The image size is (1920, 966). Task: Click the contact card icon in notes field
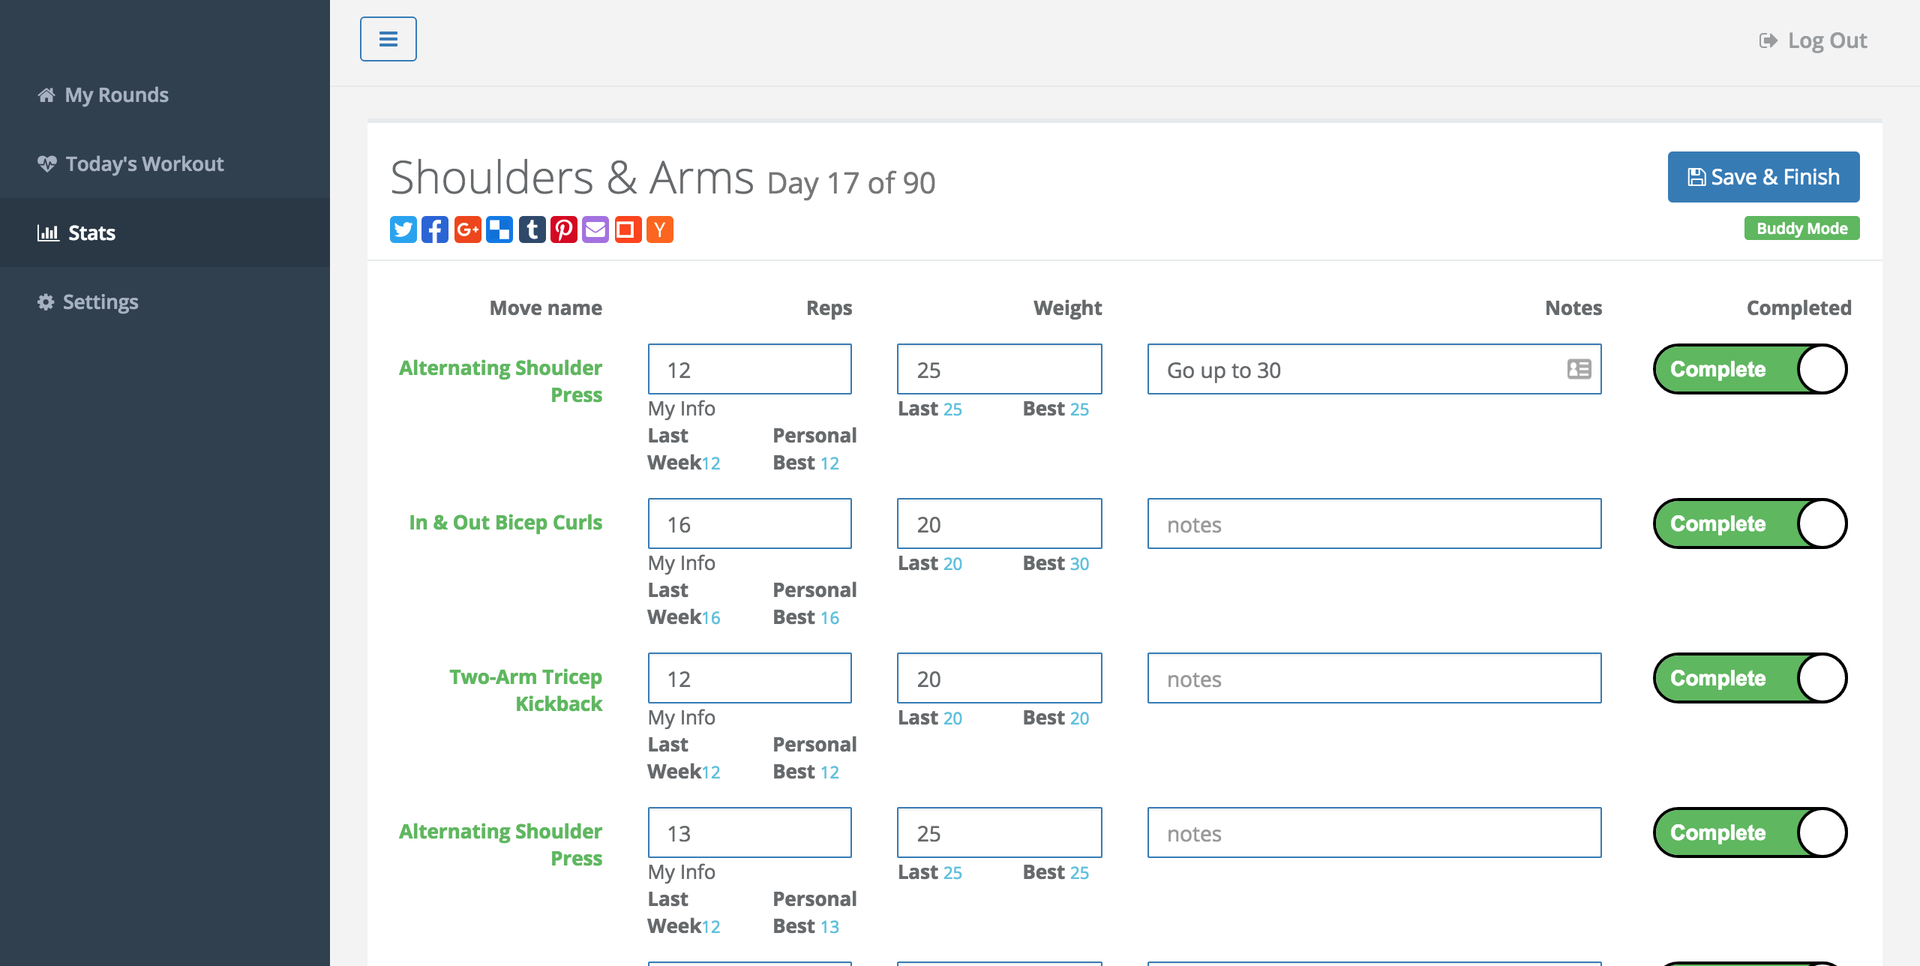(1579, 369)
